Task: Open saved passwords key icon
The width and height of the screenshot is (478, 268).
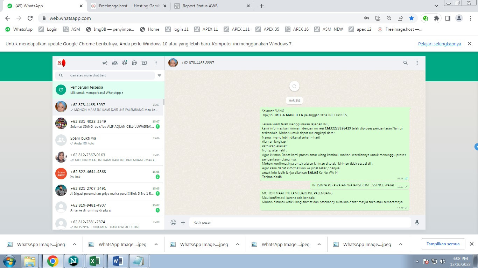Action: [367, 18]
